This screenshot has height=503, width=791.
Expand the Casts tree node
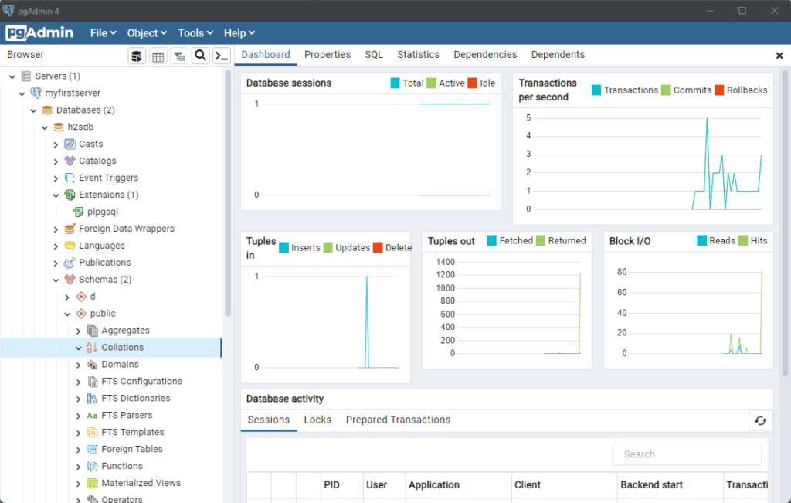[x=56, y=144]
